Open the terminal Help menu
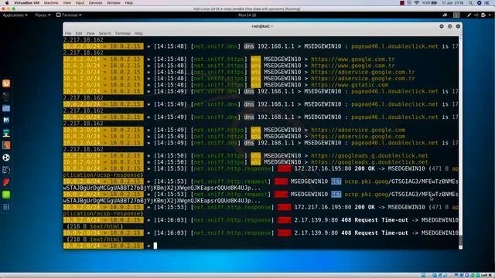 point(138,33)
